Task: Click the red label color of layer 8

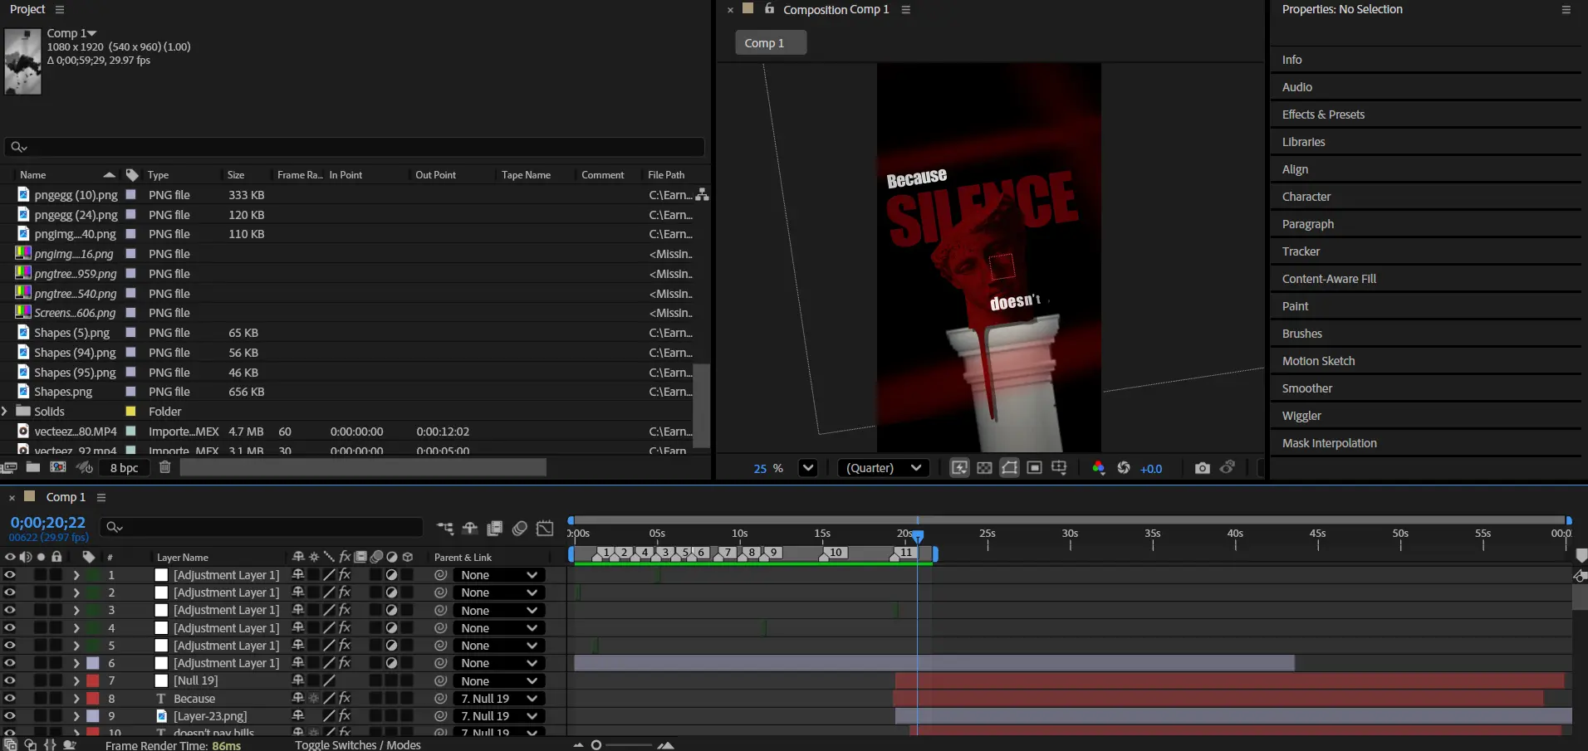Action: pyautogui.click(x=93, y=699)
